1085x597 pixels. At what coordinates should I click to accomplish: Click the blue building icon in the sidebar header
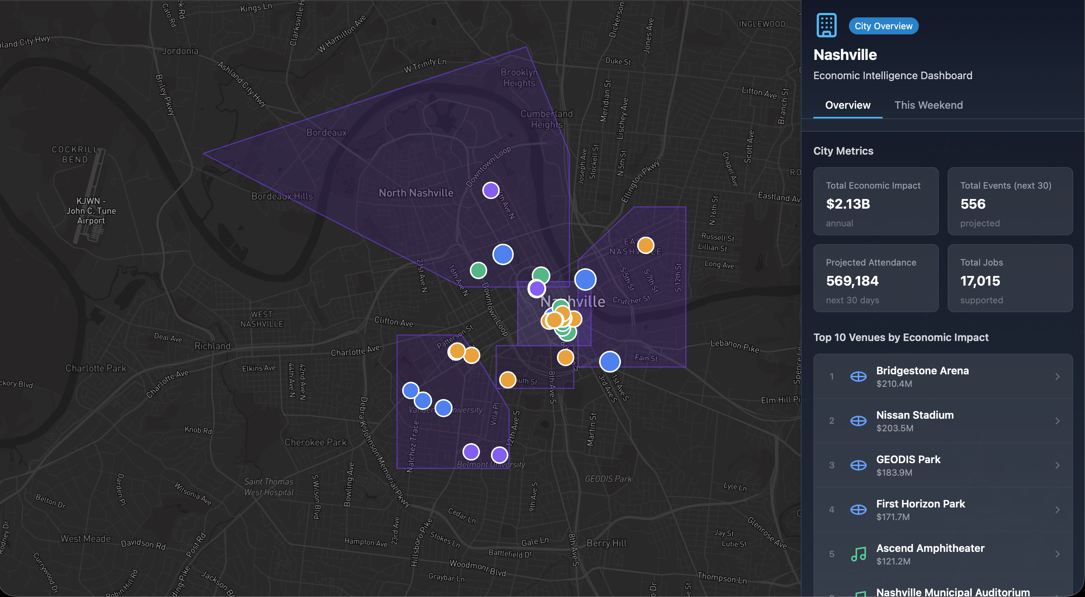827,25
